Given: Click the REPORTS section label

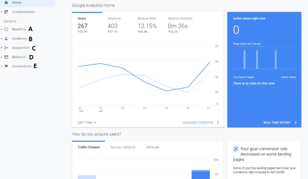Looking at the screenshot, I should coord(10,22).
